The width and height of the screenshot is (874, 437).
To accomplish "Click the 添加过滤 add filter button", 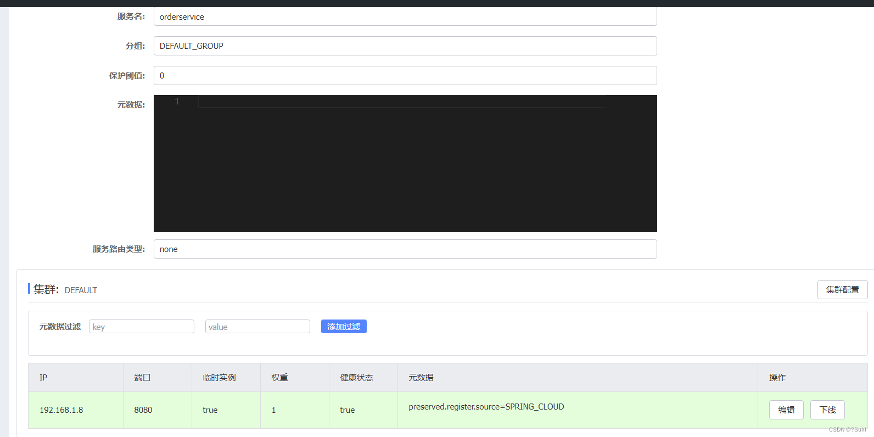I will pos(344,327).
